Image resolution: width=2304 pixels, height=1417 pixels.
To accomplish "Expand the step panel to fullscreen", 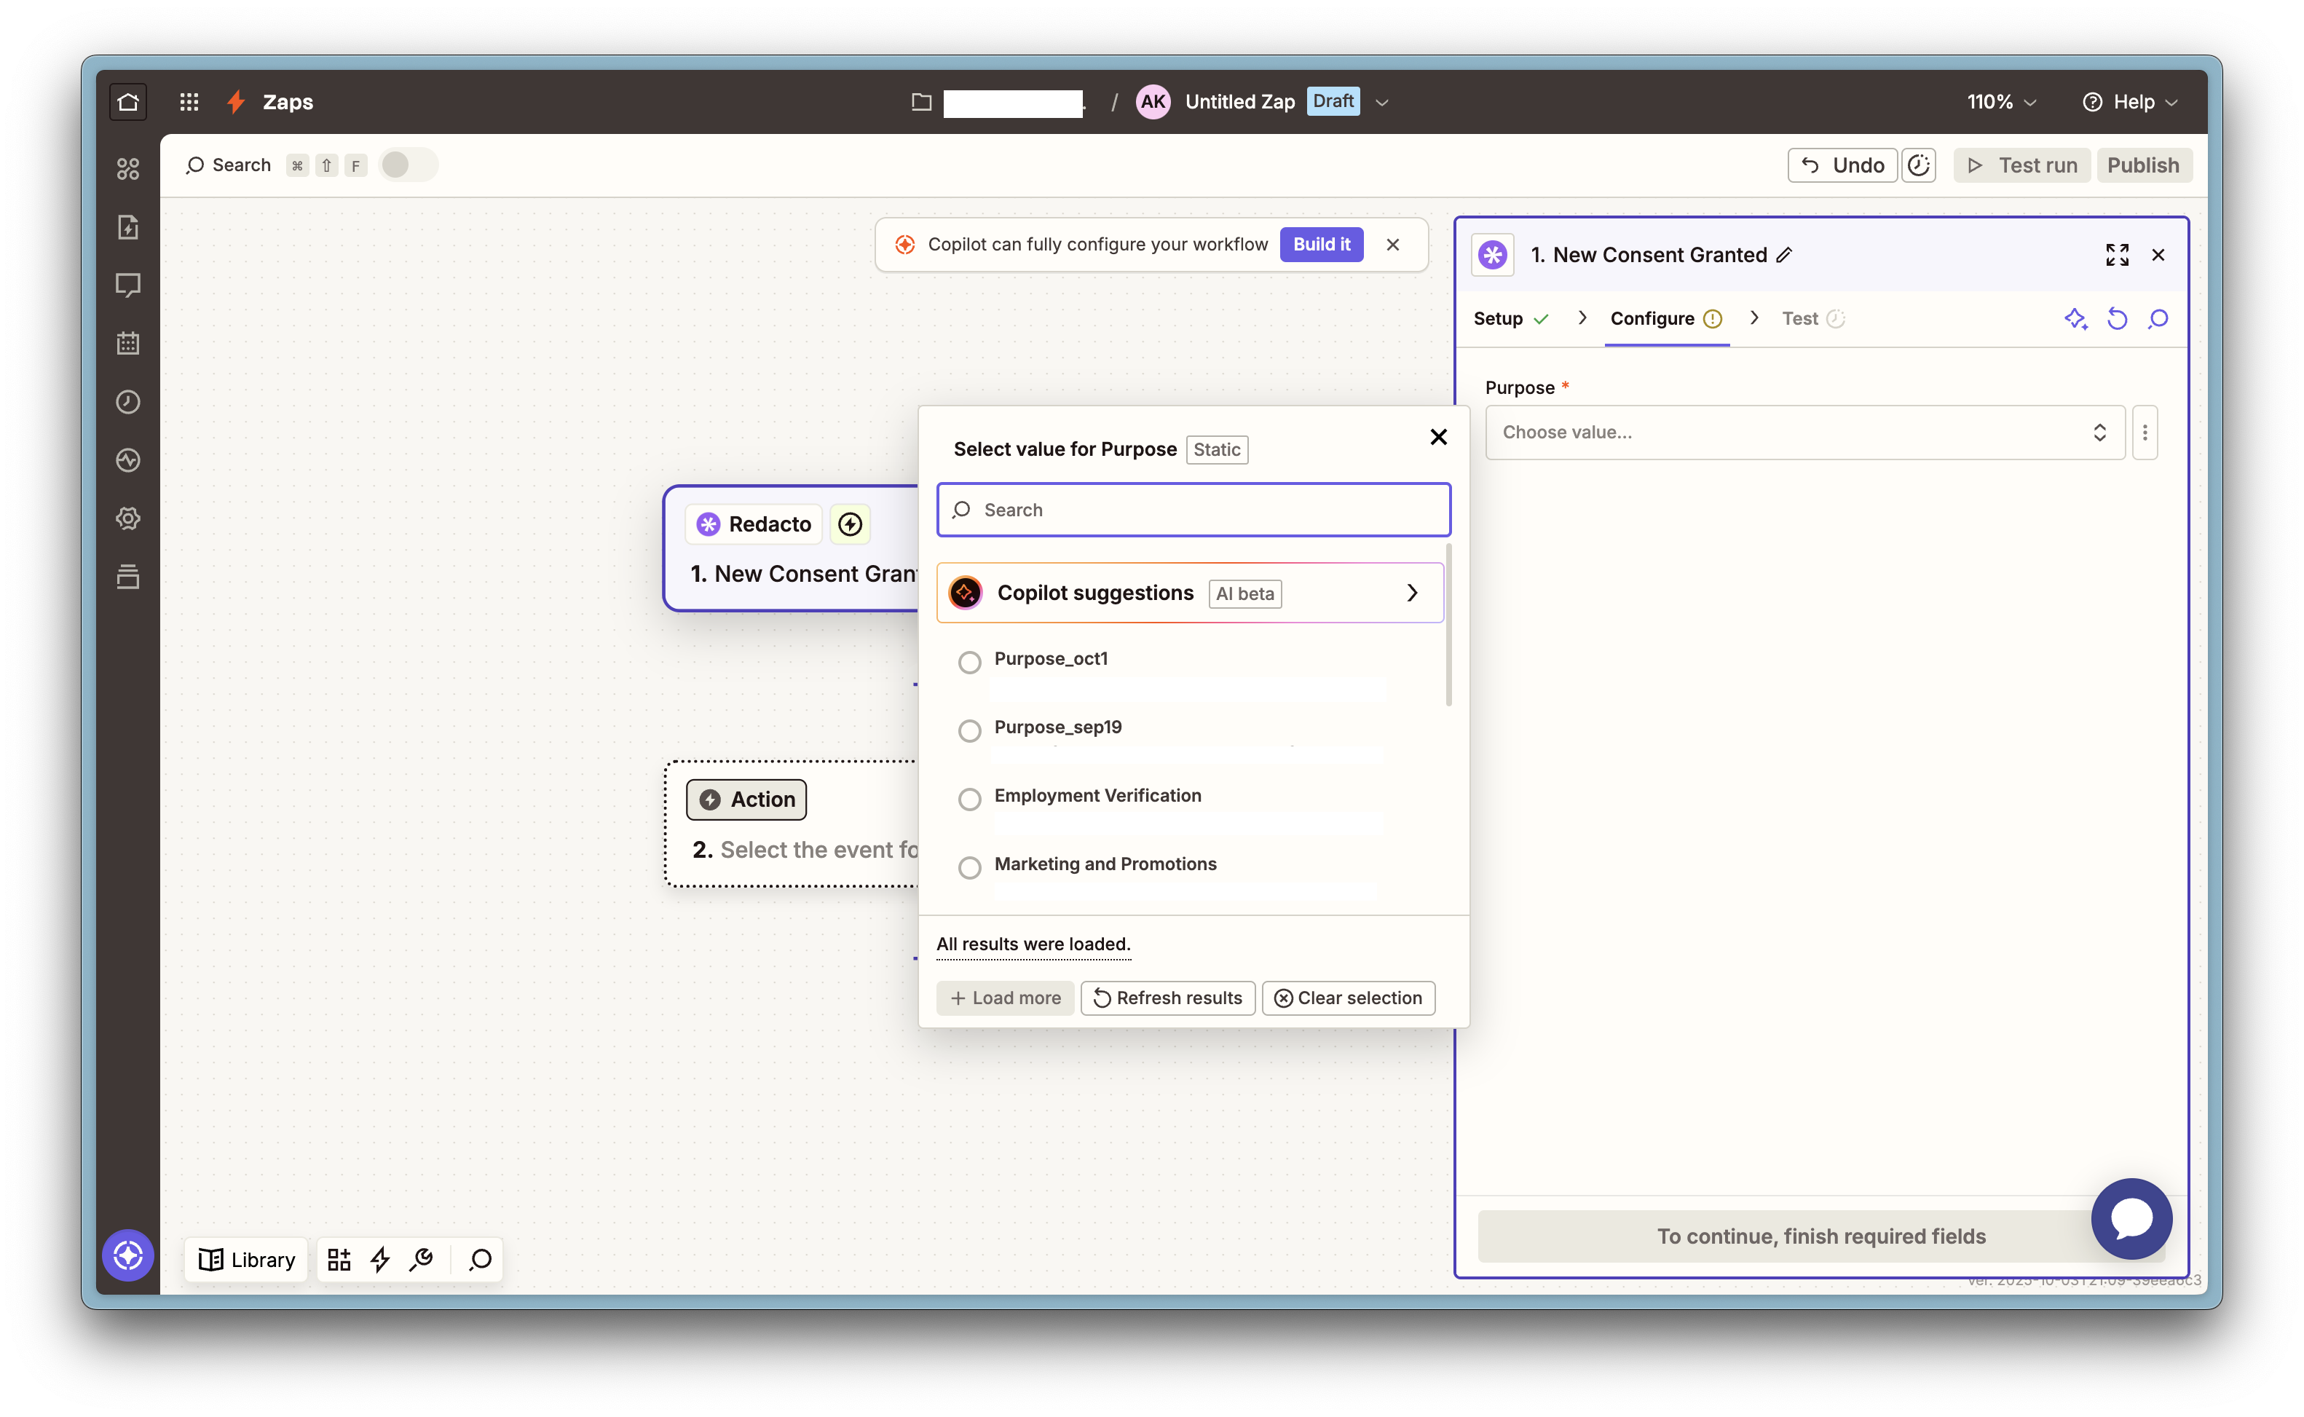I will 2117,255.
